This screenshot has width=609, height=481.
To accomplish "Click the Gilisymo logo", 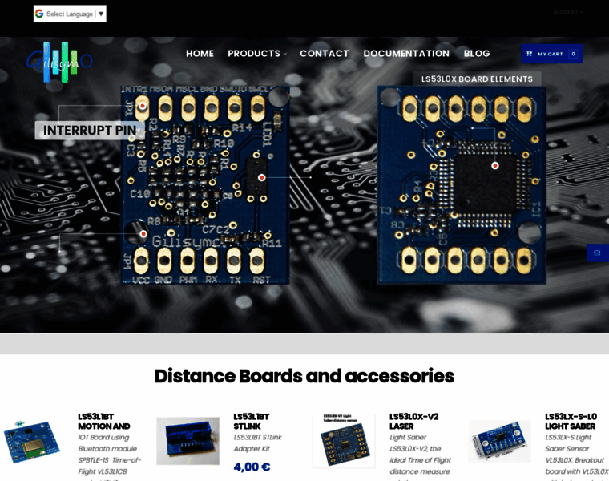I will [59, 62].
